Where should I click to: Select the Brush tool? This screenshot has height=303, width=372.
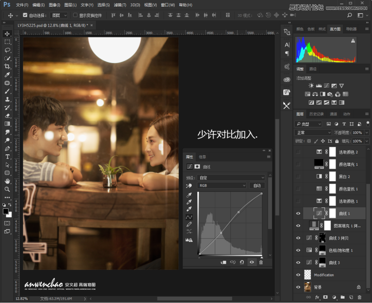[7, 91]
